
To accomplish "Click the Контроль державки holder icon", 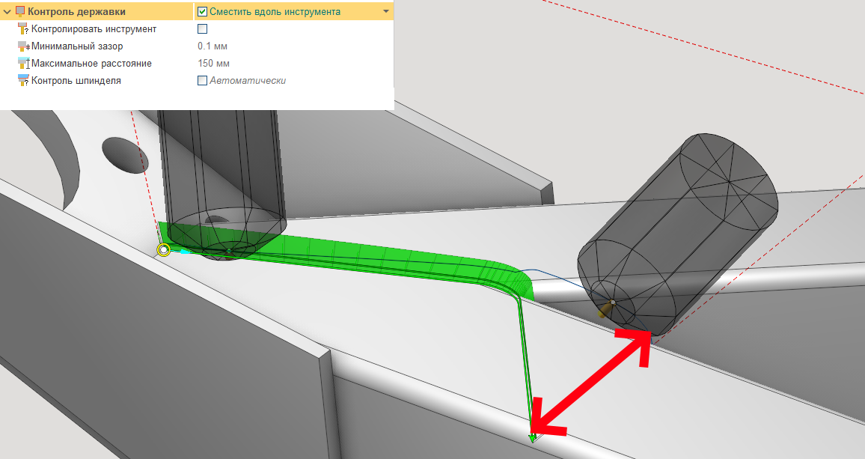I will coord(20,11).
